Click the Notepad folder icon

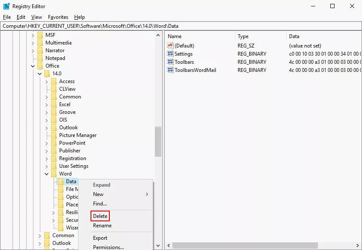pos(40,58)
